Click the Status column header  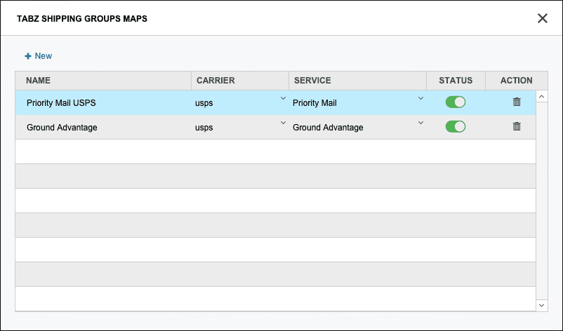(x=456, y=81)
